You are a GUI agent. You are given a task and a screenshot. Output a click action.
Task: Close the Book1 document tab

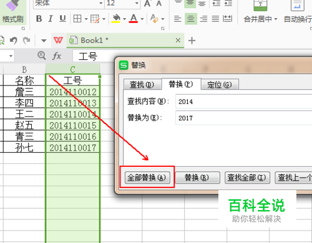[178, 40]
